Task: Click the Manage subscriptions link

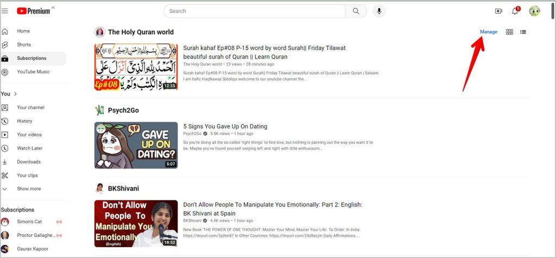Action: click(x=489, y=32)
